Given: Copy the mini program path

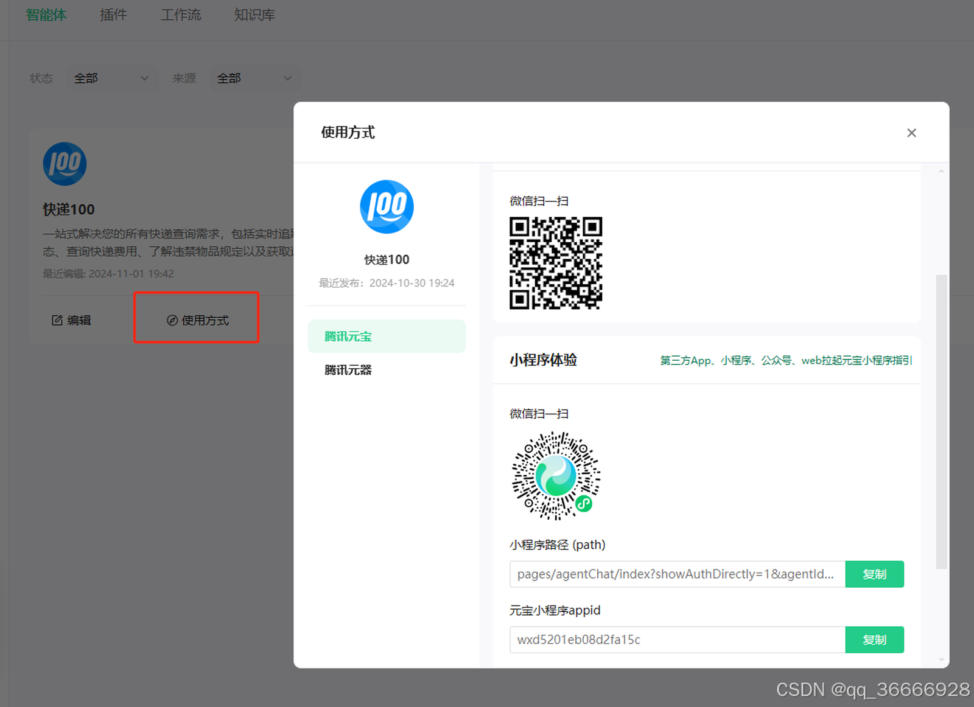Looking at the screenshot, I should tap(874, 574).
